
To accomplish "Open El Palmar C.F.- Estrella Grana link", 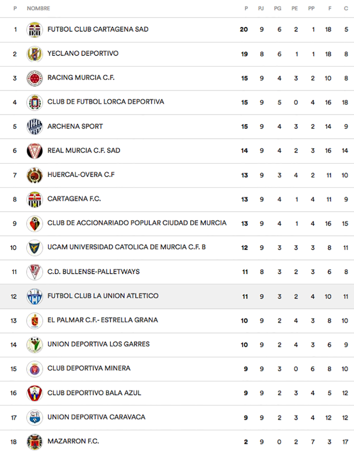I will click(102, 320).
